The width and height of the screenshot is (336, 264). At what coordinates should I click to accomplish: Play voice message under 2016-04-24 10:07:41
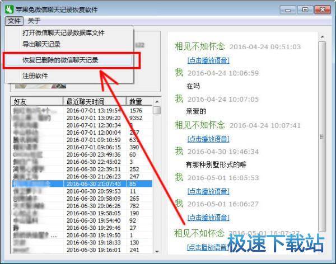208,139
